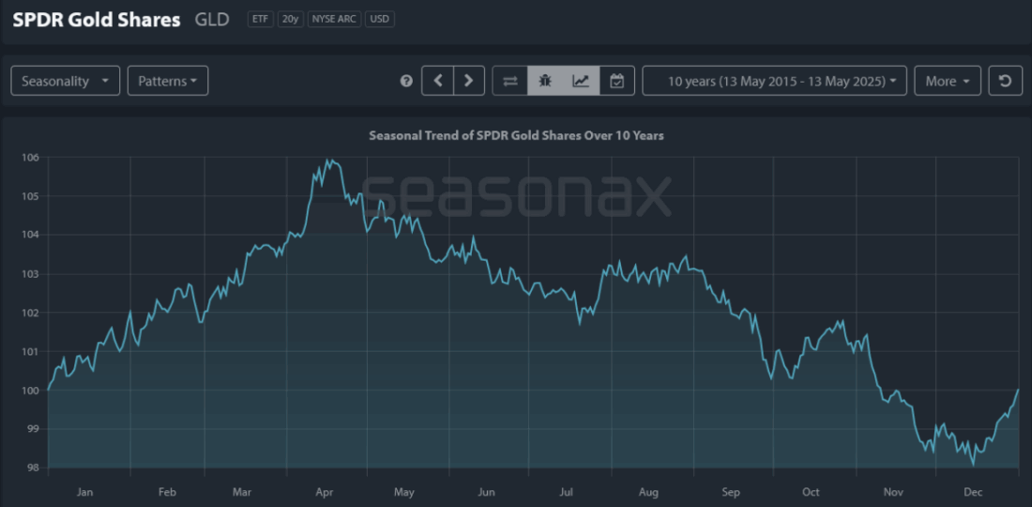Screen dimensions: 1032x507
Task: Click the 106 value on y-axis
Action: click(x=31, y=158)
